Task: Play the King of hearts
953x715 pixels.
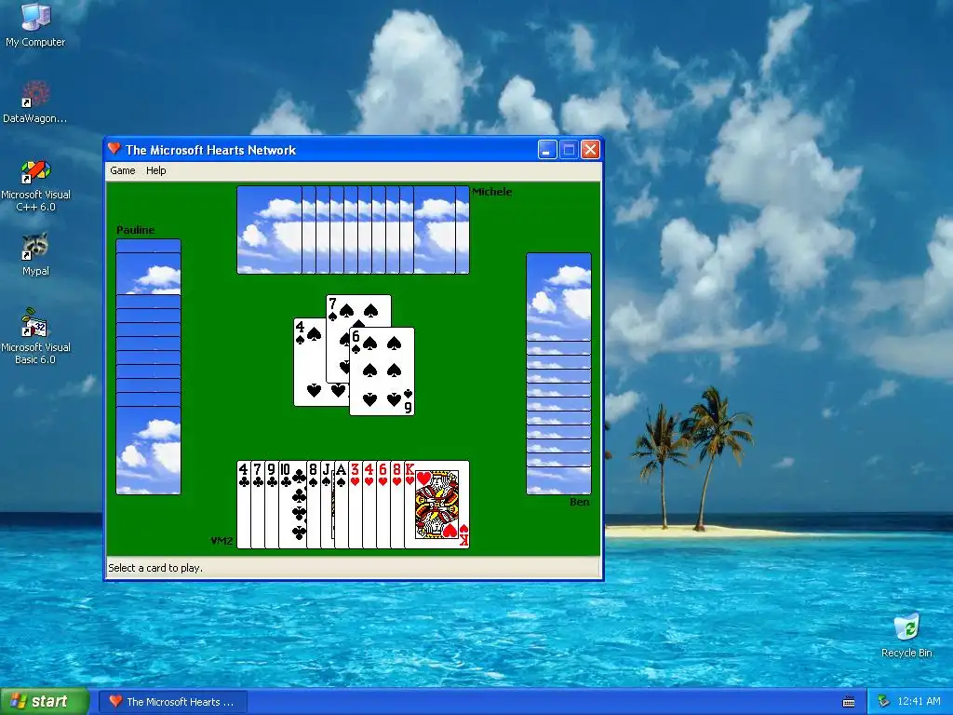Action: point(437,505)
